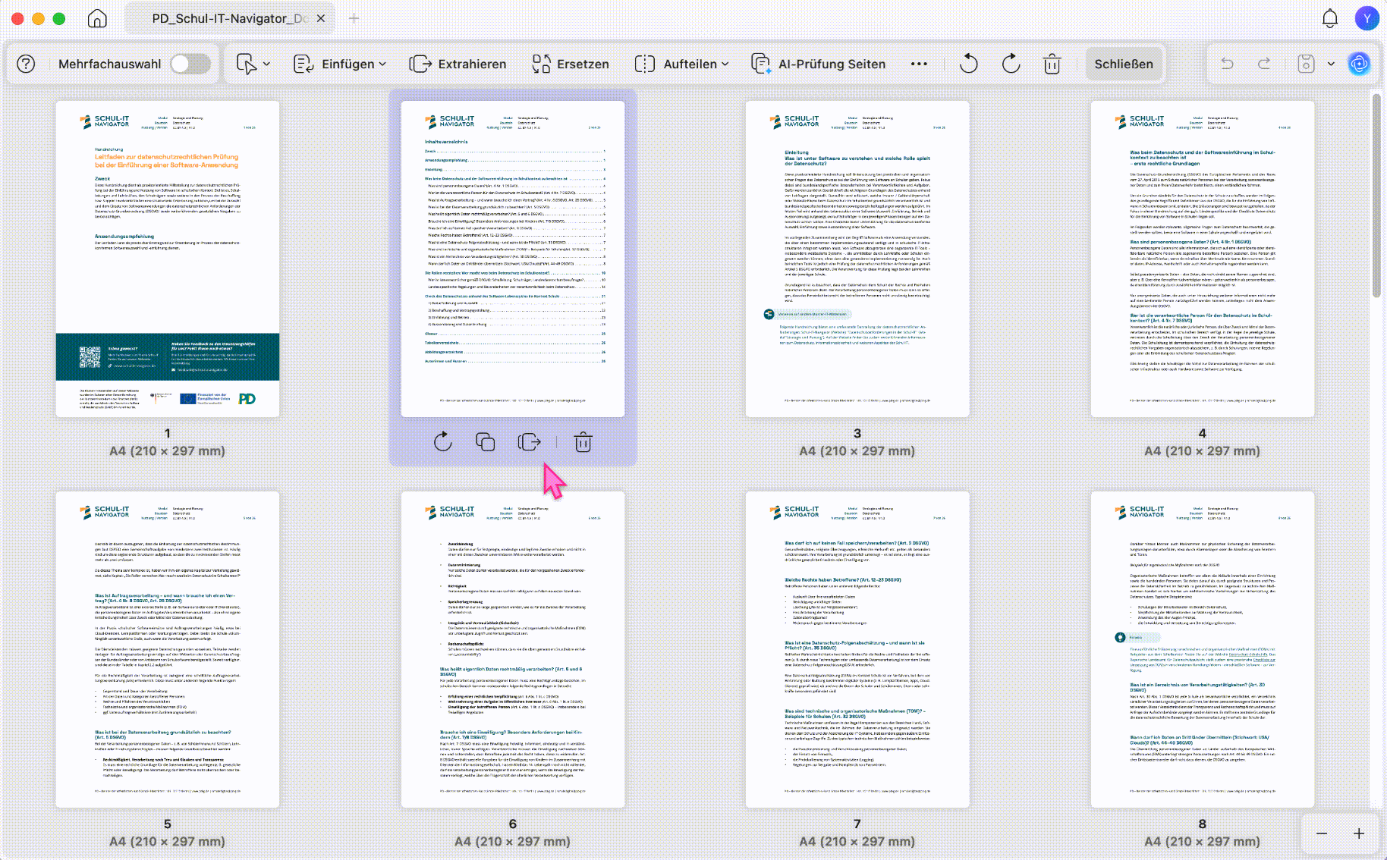Extract page 2 with hover extract icon
This screenshot has height=860, width=1387.
[530, 441]
